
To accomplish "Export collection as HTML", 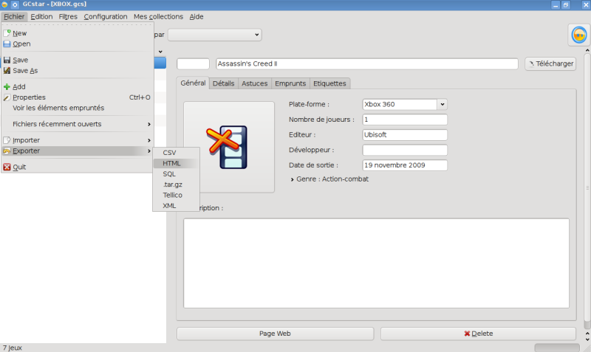I will tap(176, 163).
